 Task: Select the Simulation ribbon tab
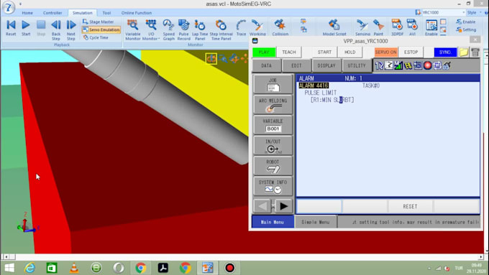[x=82, y=13]
